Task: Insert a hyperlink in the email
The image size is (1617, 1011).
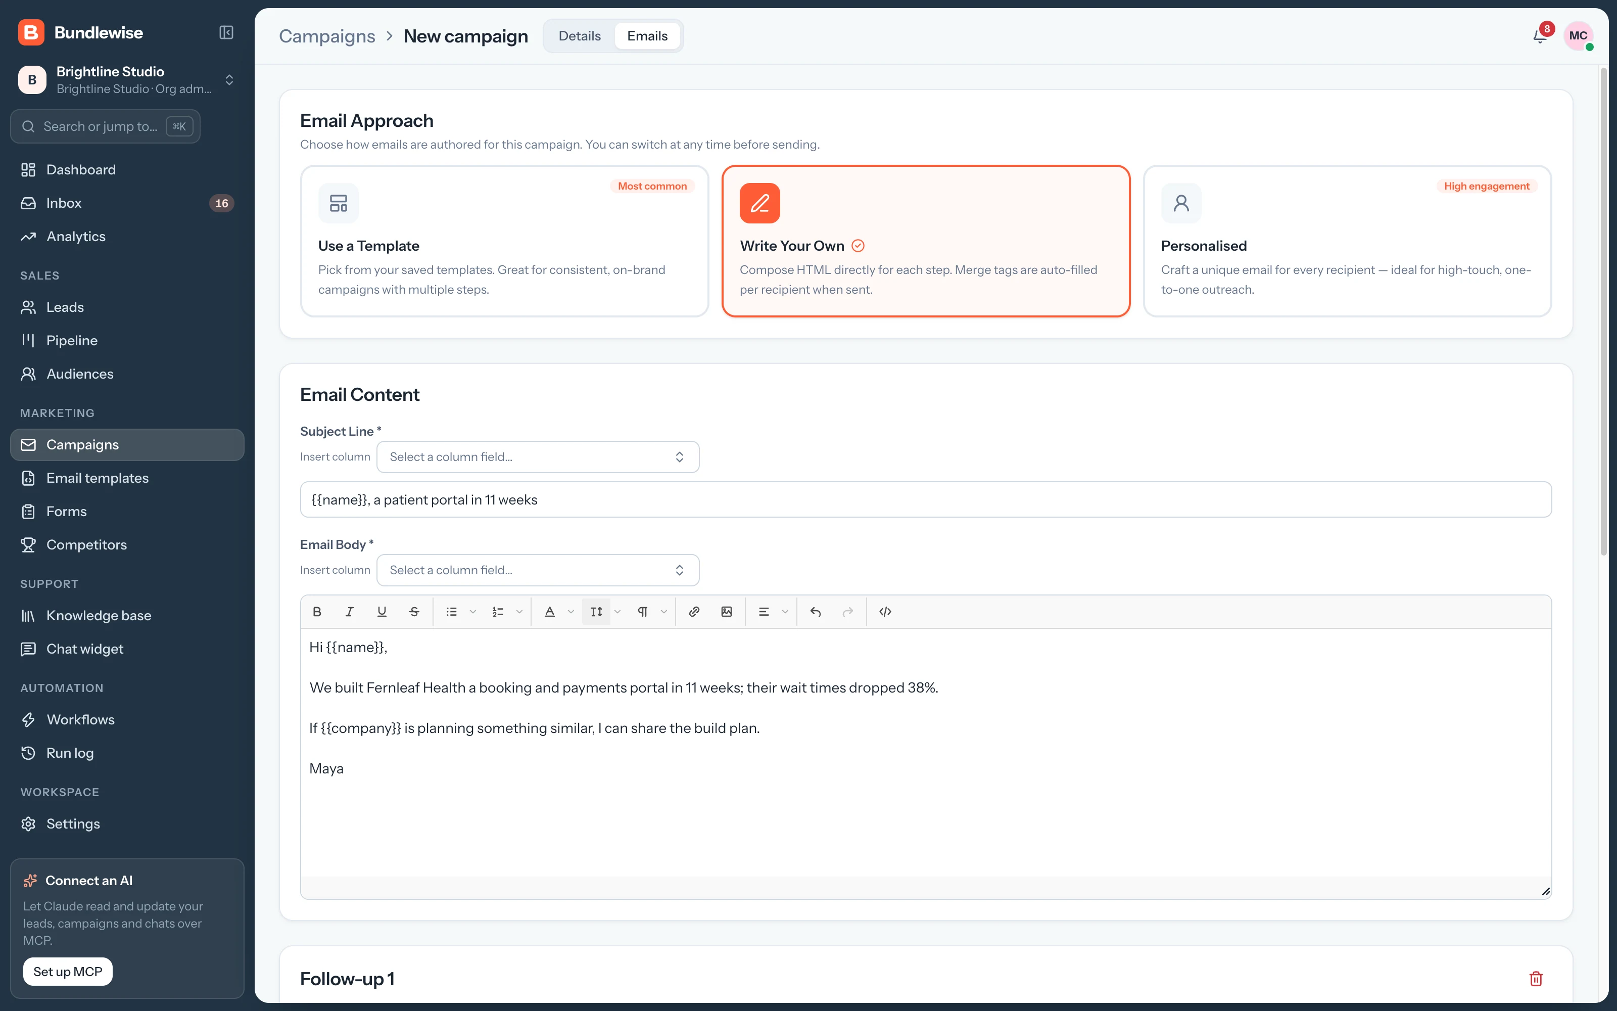Action: click(694, 611)
